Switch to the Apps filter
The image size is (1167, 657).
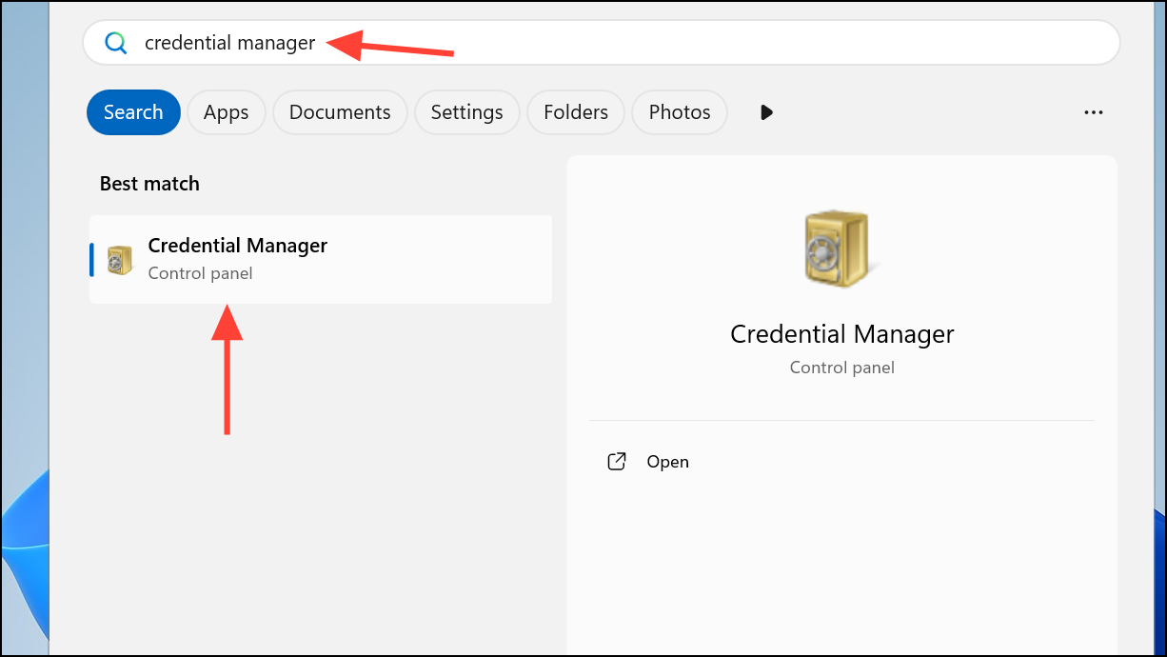226,112
